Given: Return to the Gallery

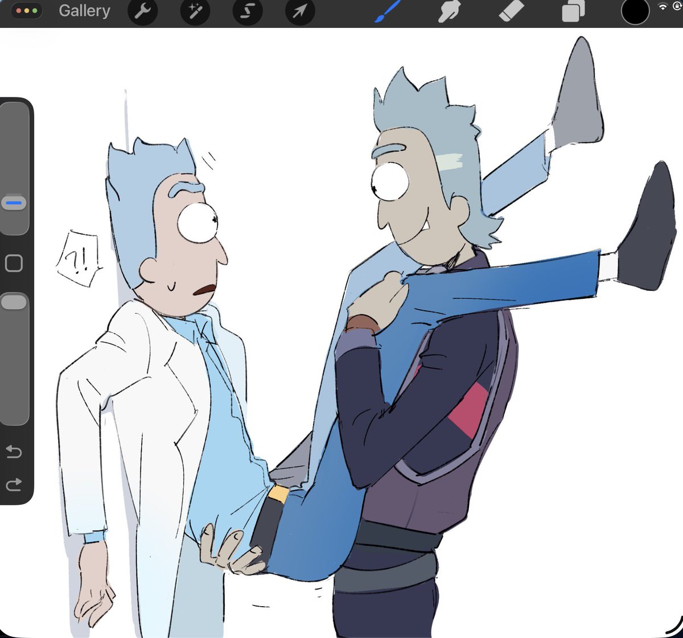Looking at the screenshot, I should [84, 11].
